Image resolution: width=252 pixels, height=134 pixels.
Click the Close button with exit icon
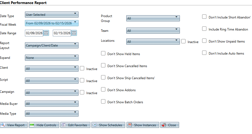tap(169, 125)
